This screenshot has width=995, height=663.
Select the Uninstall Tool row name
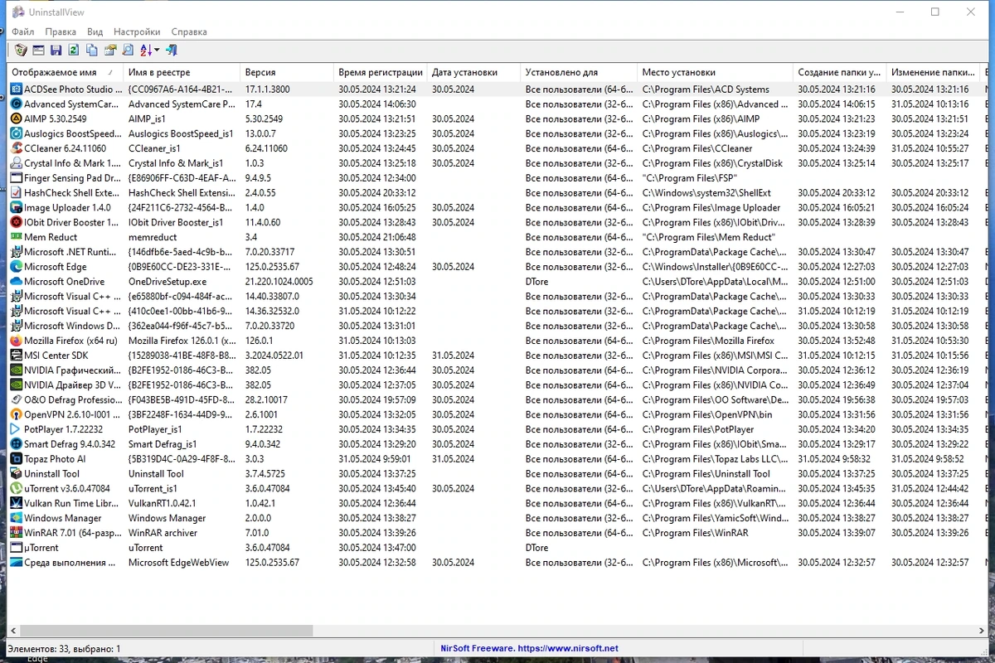click(x=51, y=474)
